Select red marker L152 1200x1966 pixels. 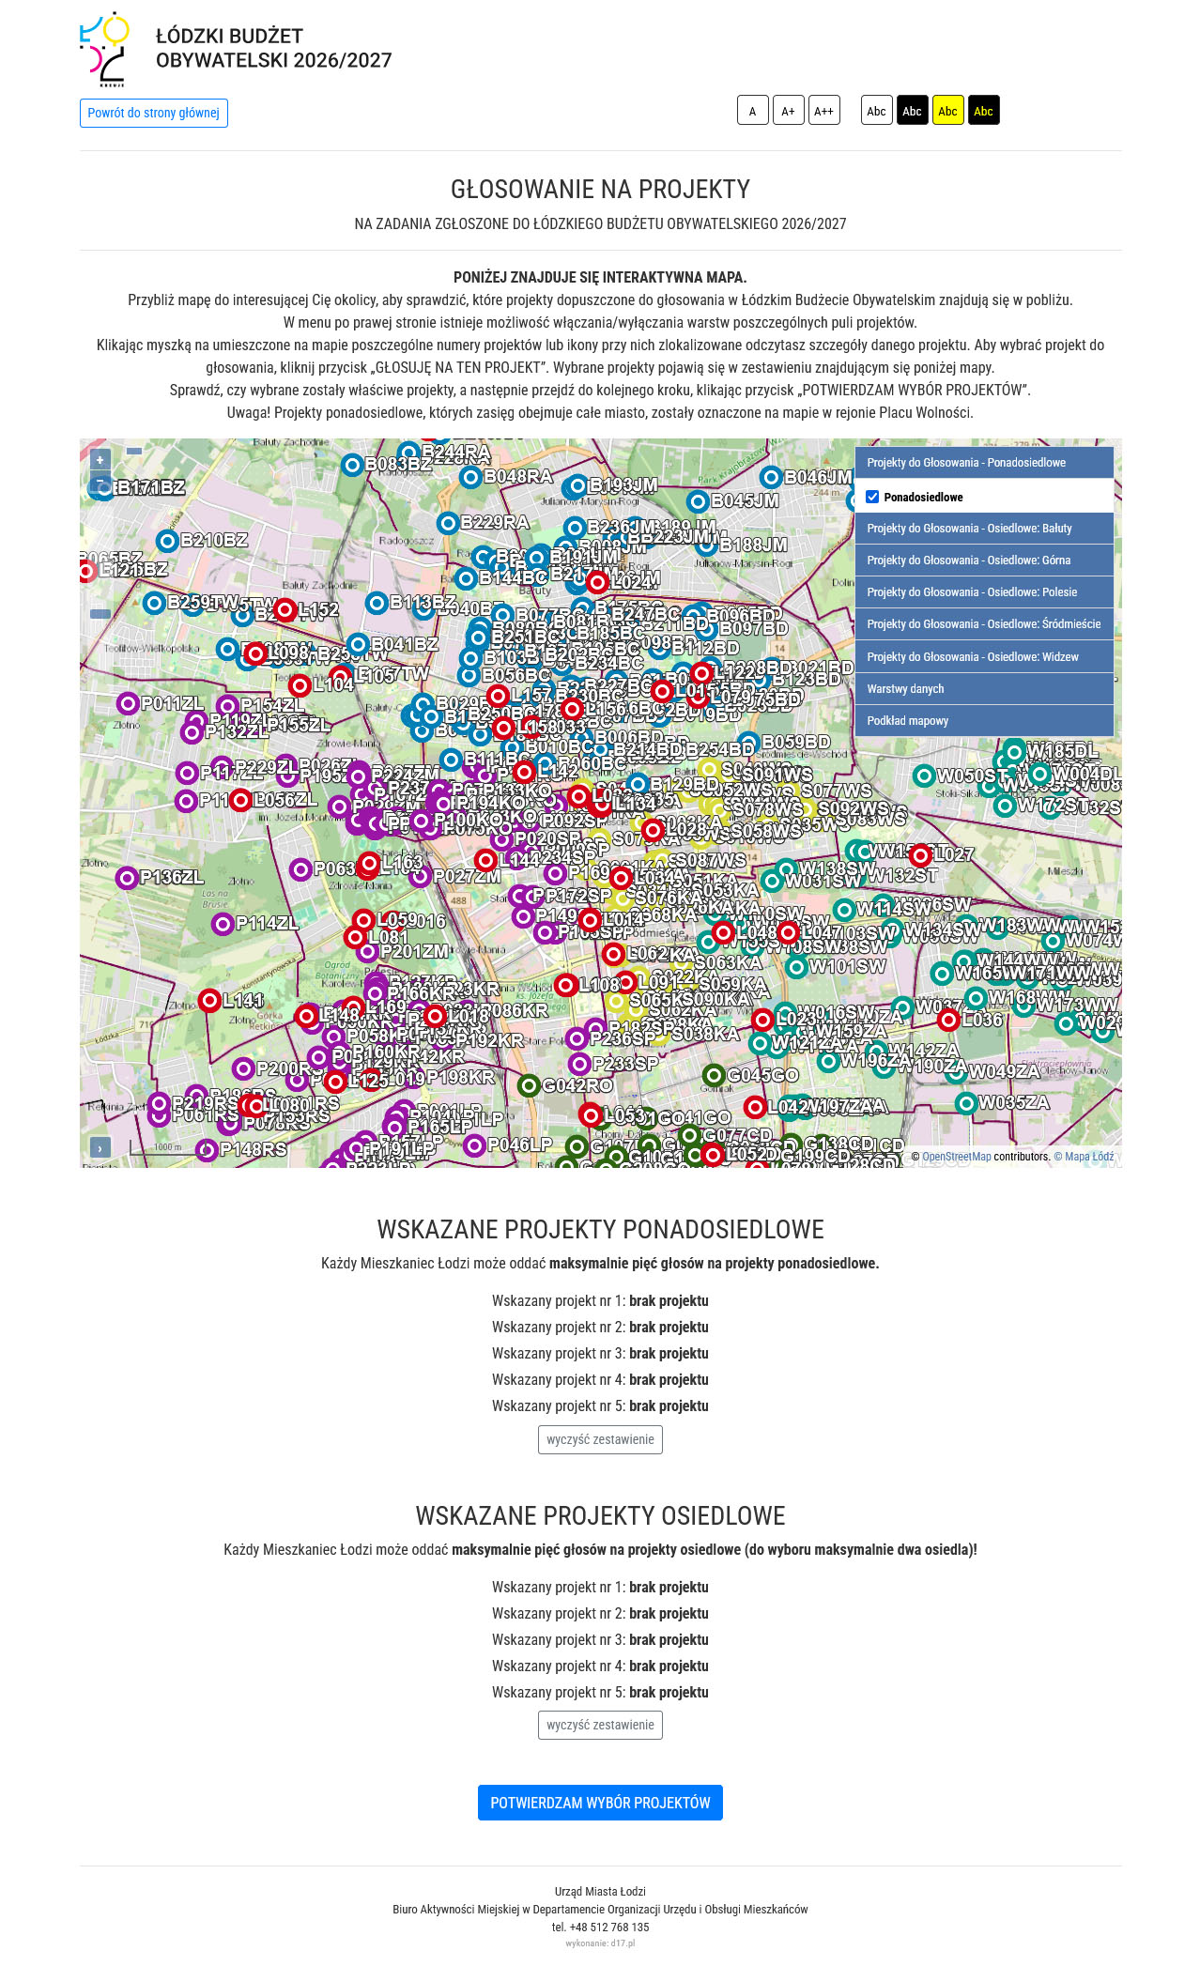point(285,610)
